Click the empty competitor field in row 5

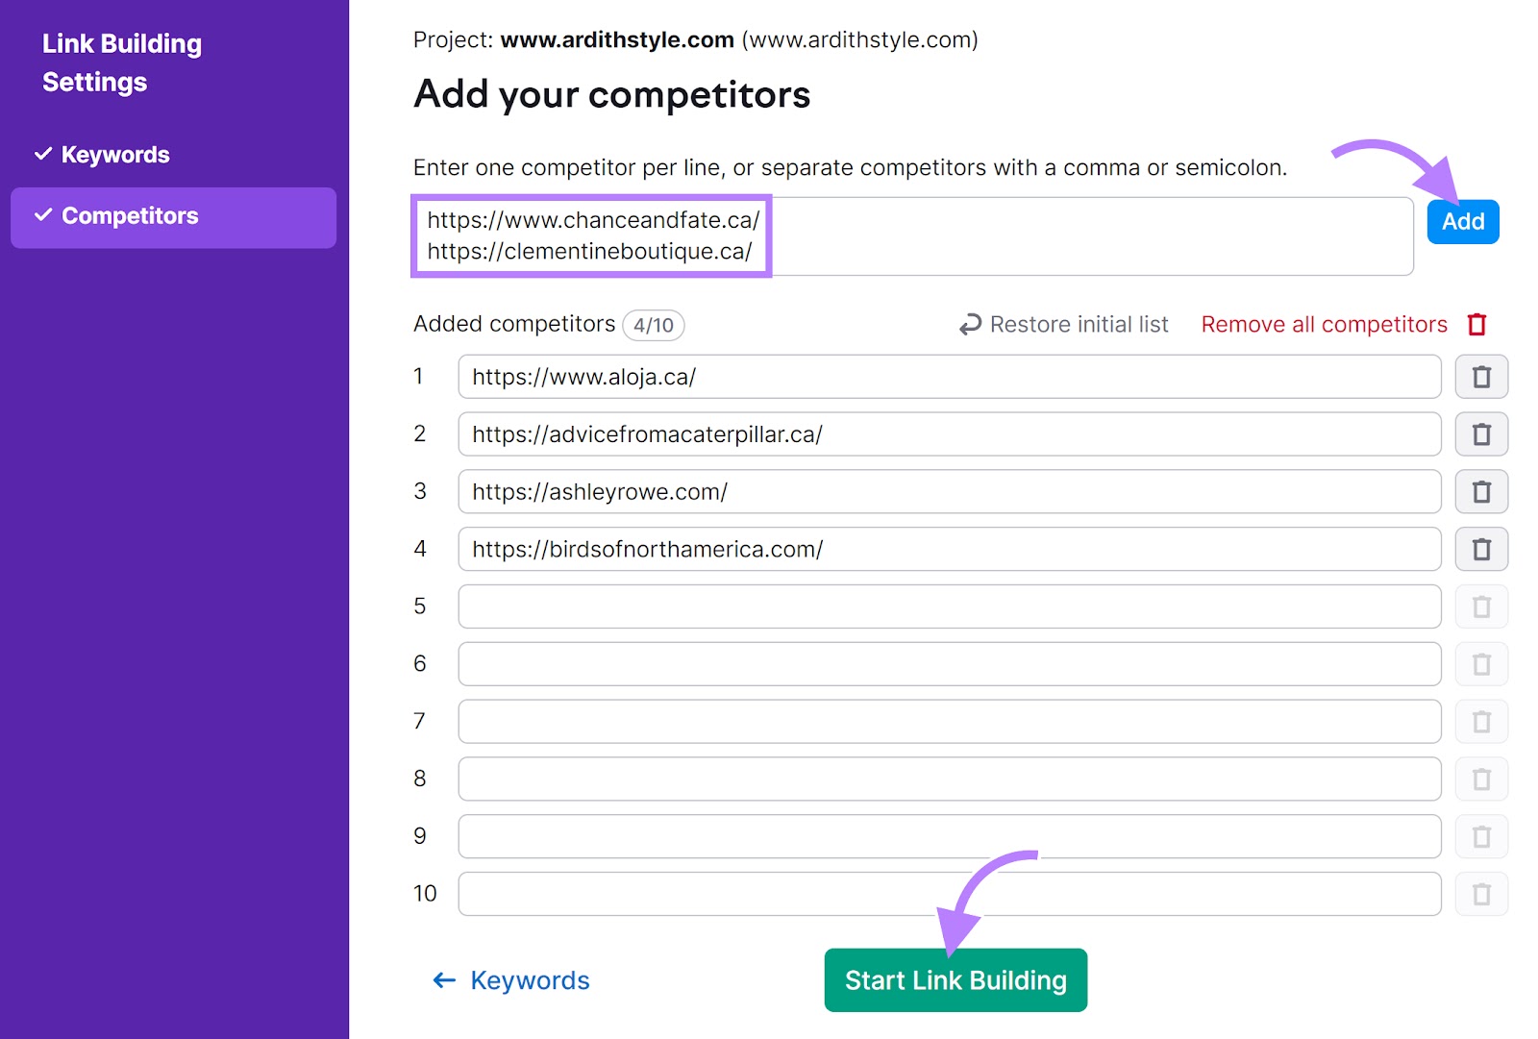[948, 606]
